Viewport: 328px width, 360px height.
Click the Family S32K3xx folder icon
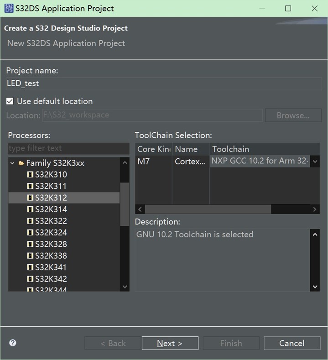21,163
